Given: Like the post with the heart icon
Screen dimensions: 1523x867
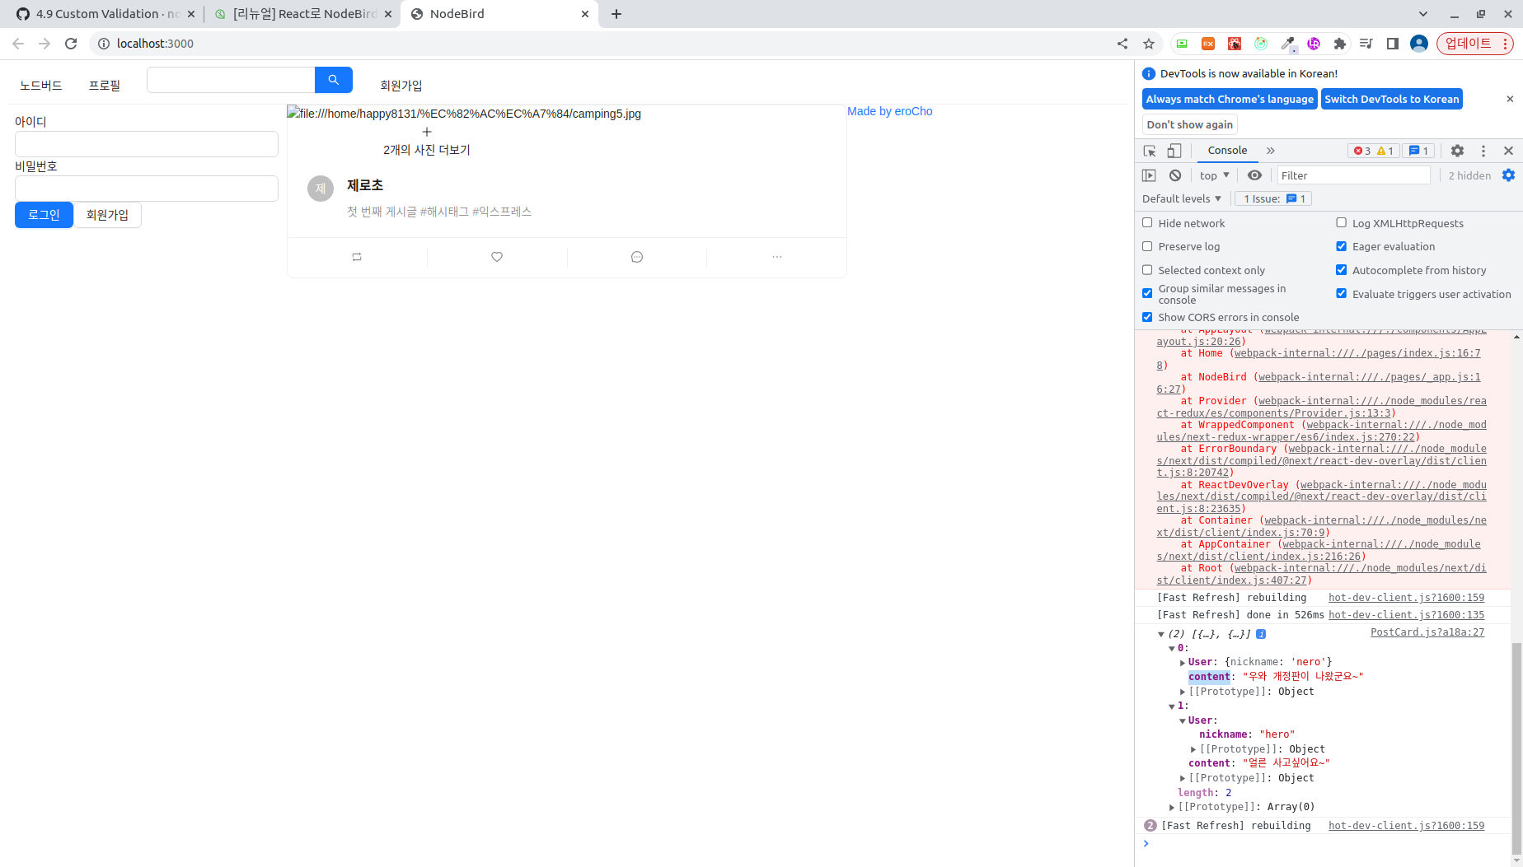Looking at the screenshot, I should (497, 257).
